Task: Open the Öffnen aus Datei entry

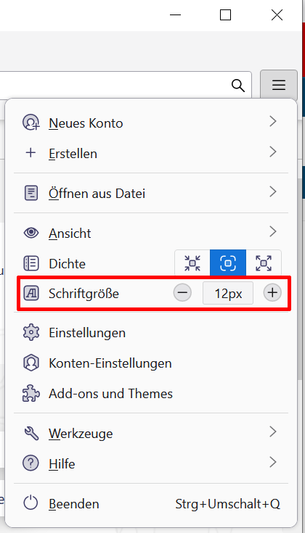Action: [151, 193]
